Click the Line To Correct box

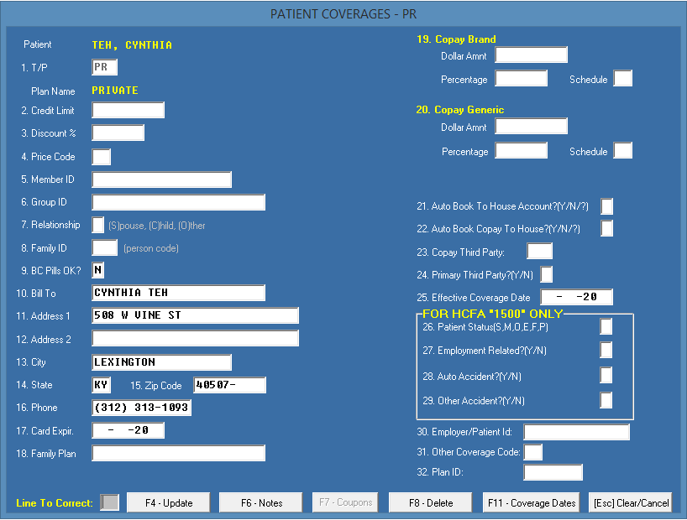(x=109, y=502)
